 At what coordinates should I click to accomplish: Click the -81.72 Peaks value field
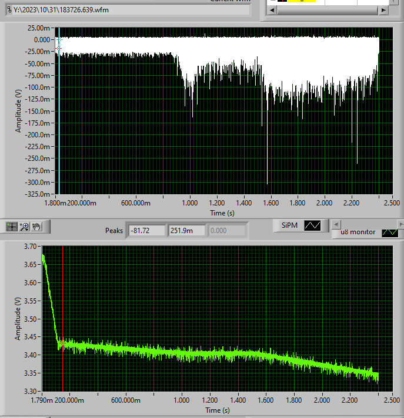coord(147,231)
